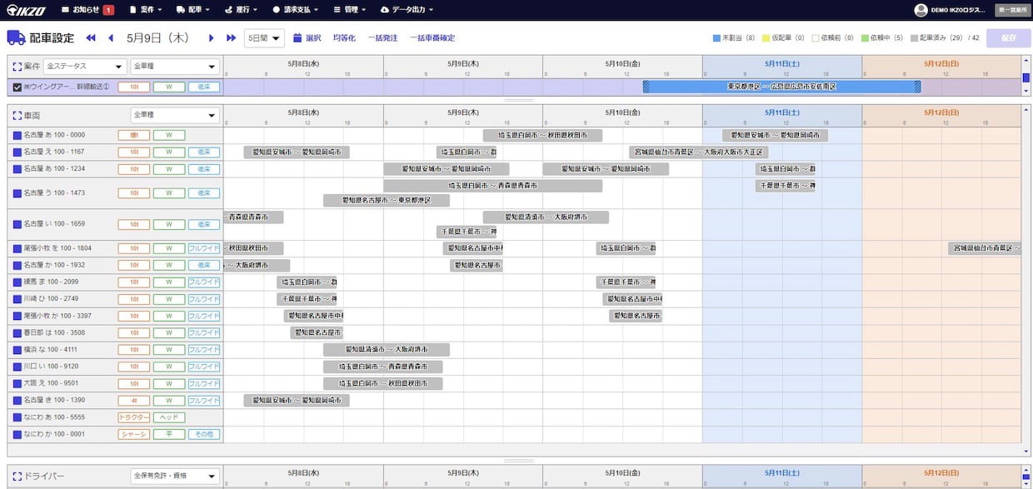Toggle the checkbox for 名古屋 あ 100 - 0000

[17, 135]
